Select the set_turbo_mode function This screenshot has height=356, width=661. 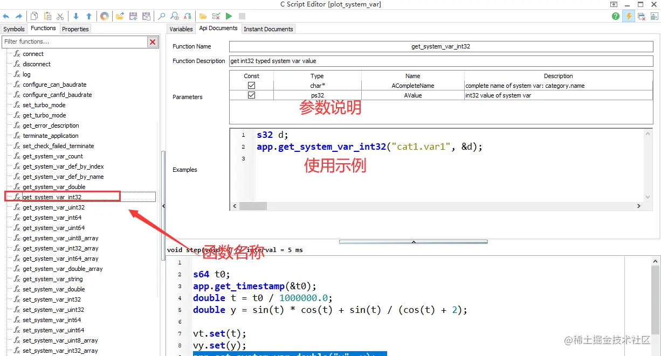click(x=44, y=105)
